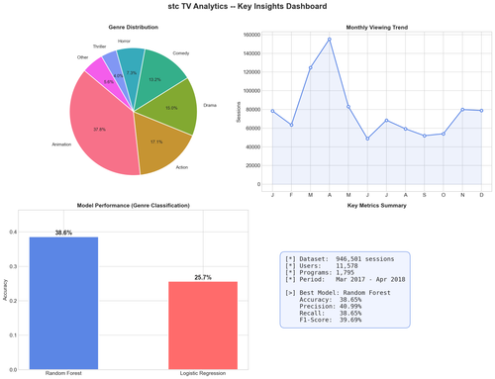This screenshot has width=495, height=379.
Task: Click the dashboard title 'stc TV Analytics -- Key Insights Dashboard'
Action: point(247,6)
